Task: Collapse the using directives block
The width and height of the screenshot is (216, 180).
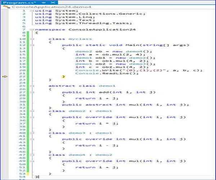Action: tap(32, 11)
